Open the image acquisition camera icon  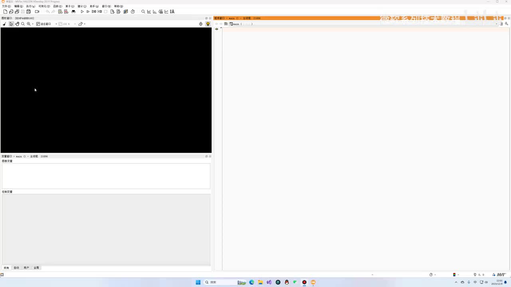pyautogui.click(x=37, y=12)
